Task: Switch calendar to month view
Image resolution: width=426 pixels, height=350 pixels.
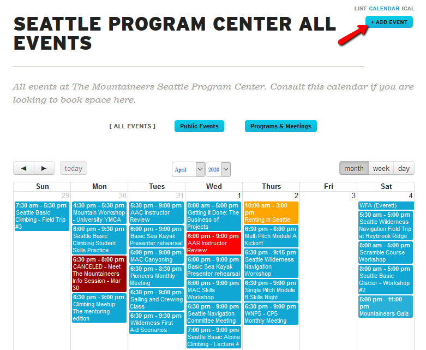Action: click(353, 168)
